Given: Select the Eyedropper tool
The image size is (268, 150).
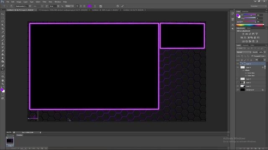Looking at the screenshot, I should tap(3, 32).
